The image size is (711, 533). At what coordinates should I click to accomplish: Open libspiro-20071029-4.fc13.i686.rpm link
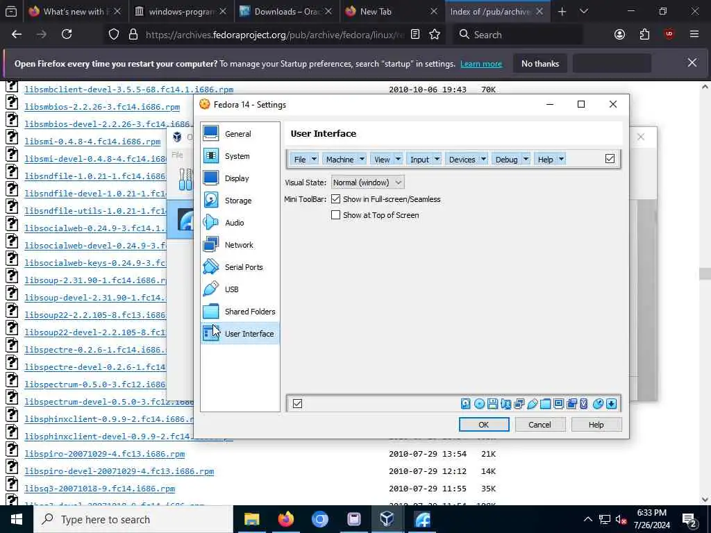[x=105, y=454]
